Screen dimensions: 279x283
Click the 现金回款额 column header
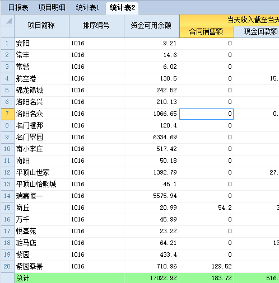[x=257, y=32]
